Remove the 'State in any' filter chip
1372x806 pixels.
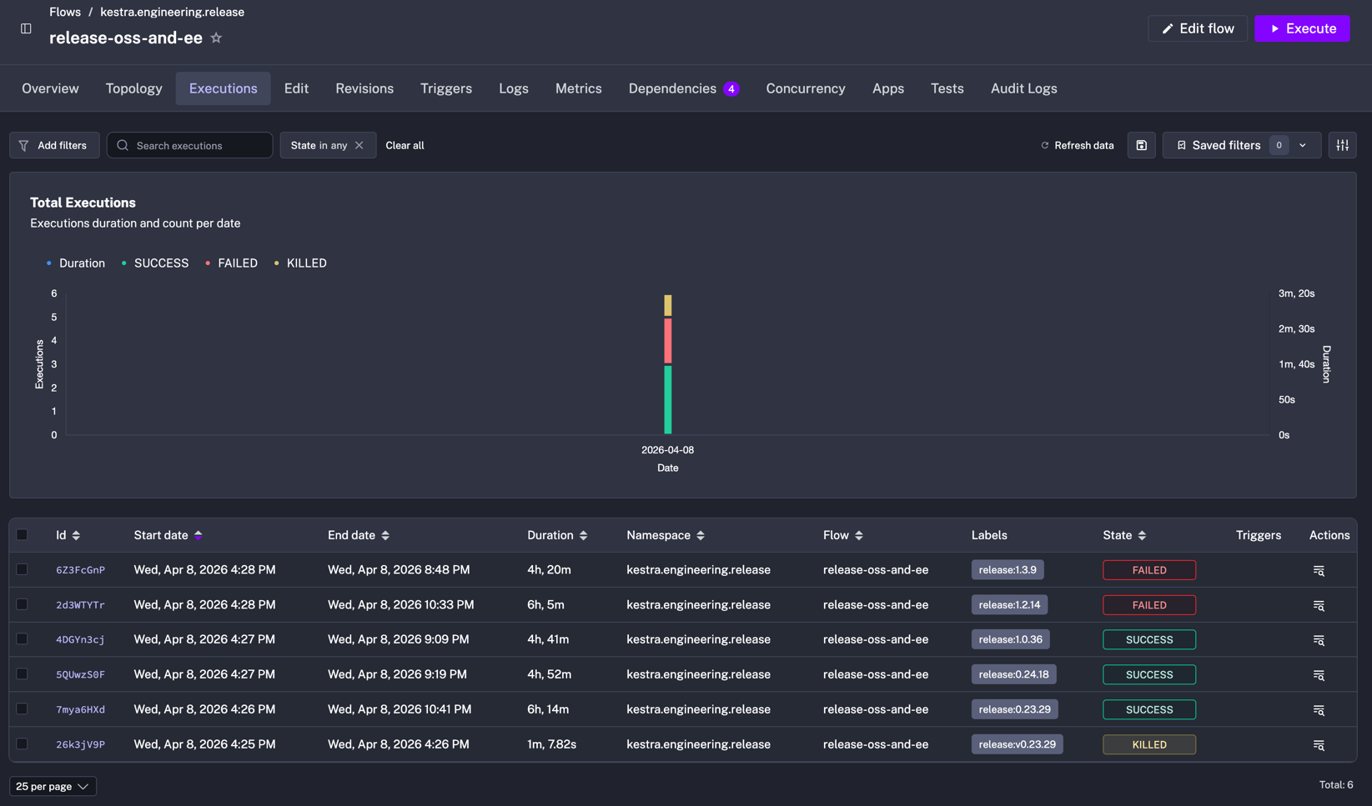[x=359, y=145]
